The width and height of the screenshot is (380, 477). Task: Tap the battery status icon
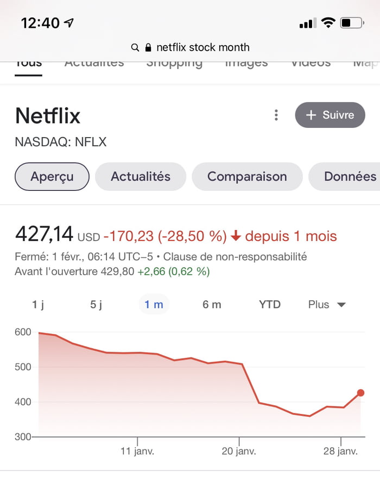click(x=352, y=23)
